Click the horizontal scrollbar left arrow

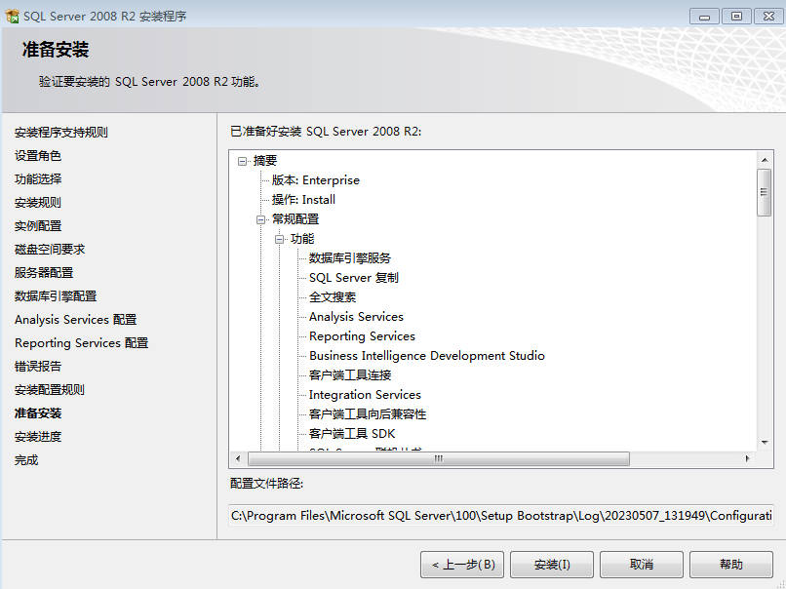(x=237, y=458)
